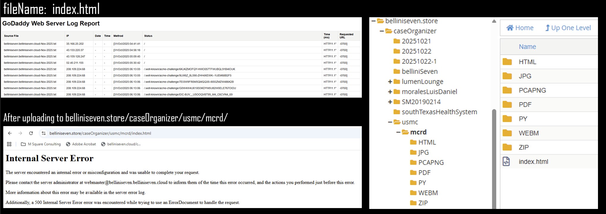Select the southTexasHealthSystem folder in tree
This screenshot has height=214, width=606.
439,112
